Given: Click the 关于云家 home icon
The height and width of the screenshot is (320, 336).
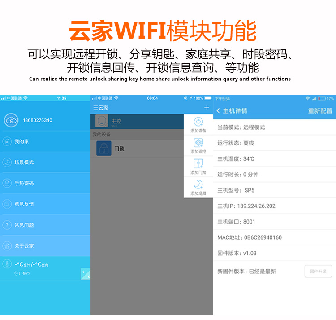Looking at the screenshot, I should pos(7,246).
